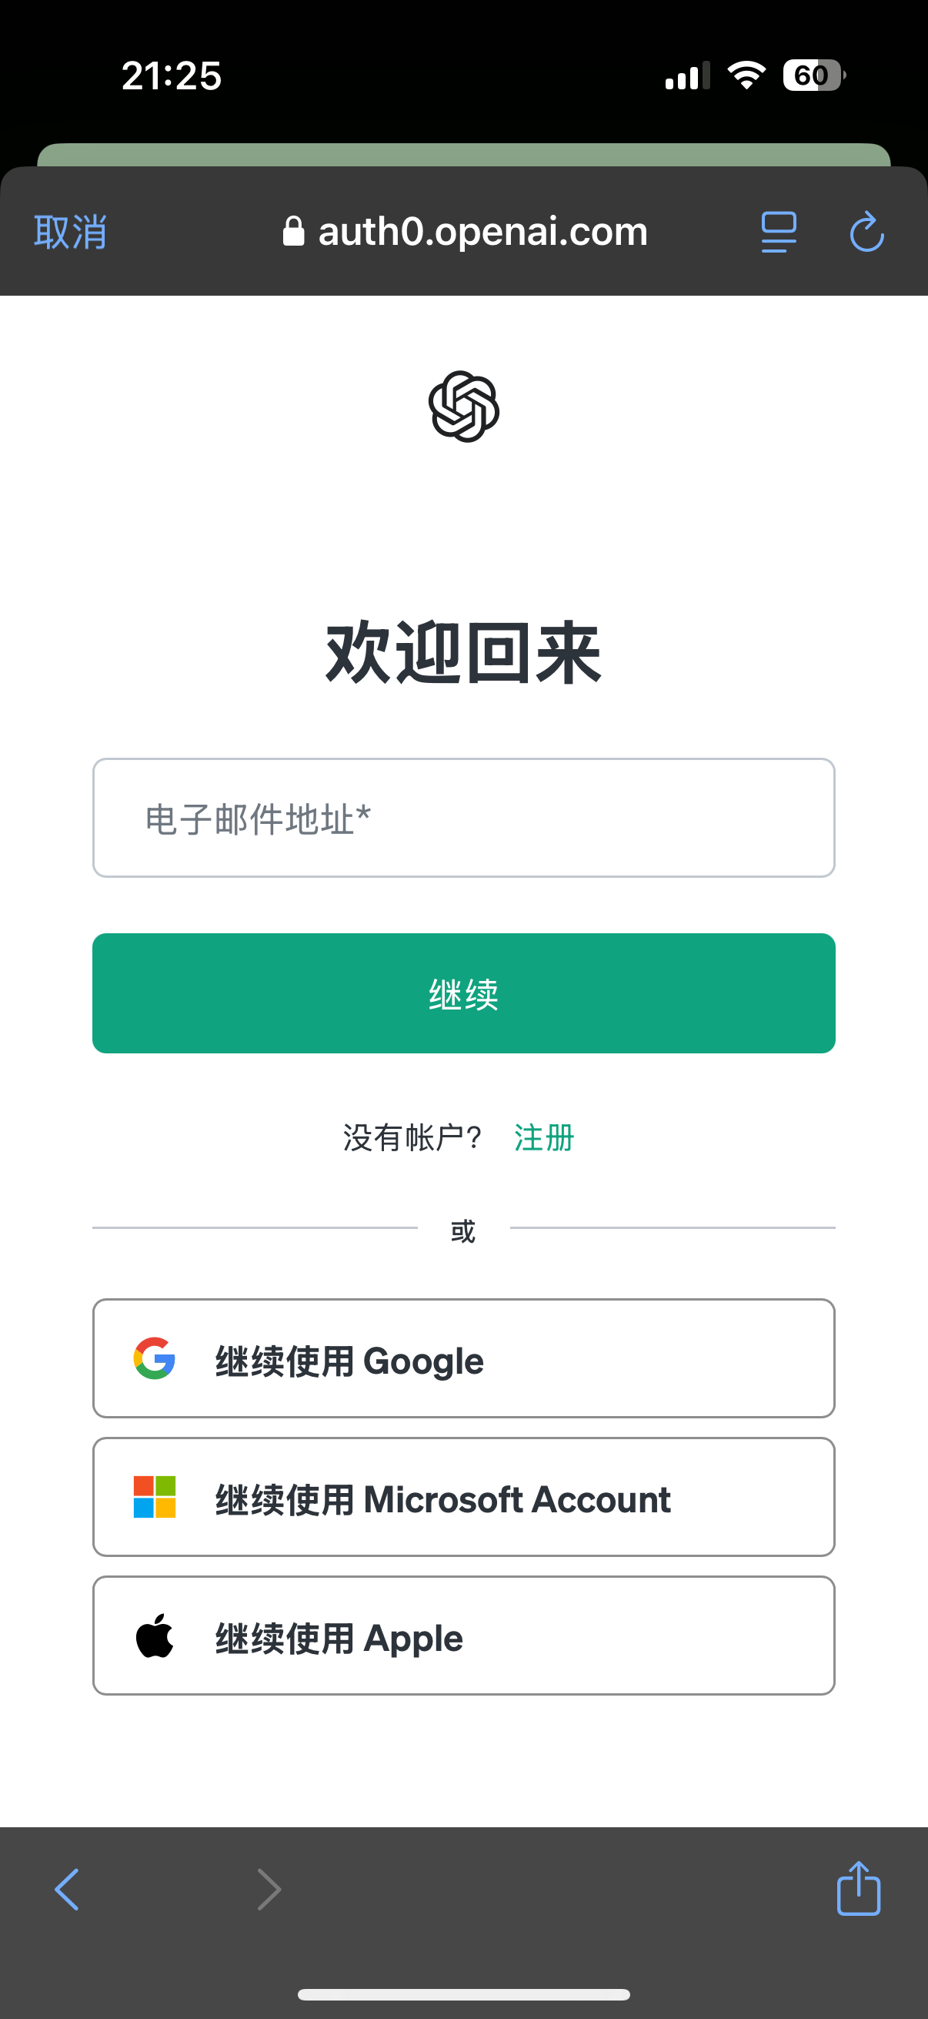
Task: Tap the forward chevron arrow
Action: point(269,1890)
